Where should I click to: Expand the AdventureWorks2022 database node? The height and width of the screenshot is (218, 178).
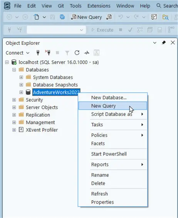(x=21, y=92)
